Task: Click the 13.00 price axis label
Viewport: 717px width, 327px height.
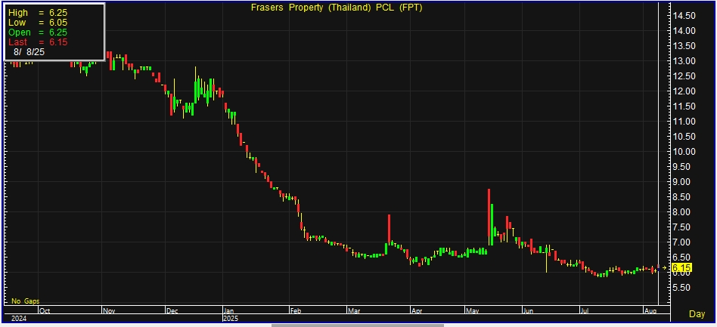Action: point(684,61)
